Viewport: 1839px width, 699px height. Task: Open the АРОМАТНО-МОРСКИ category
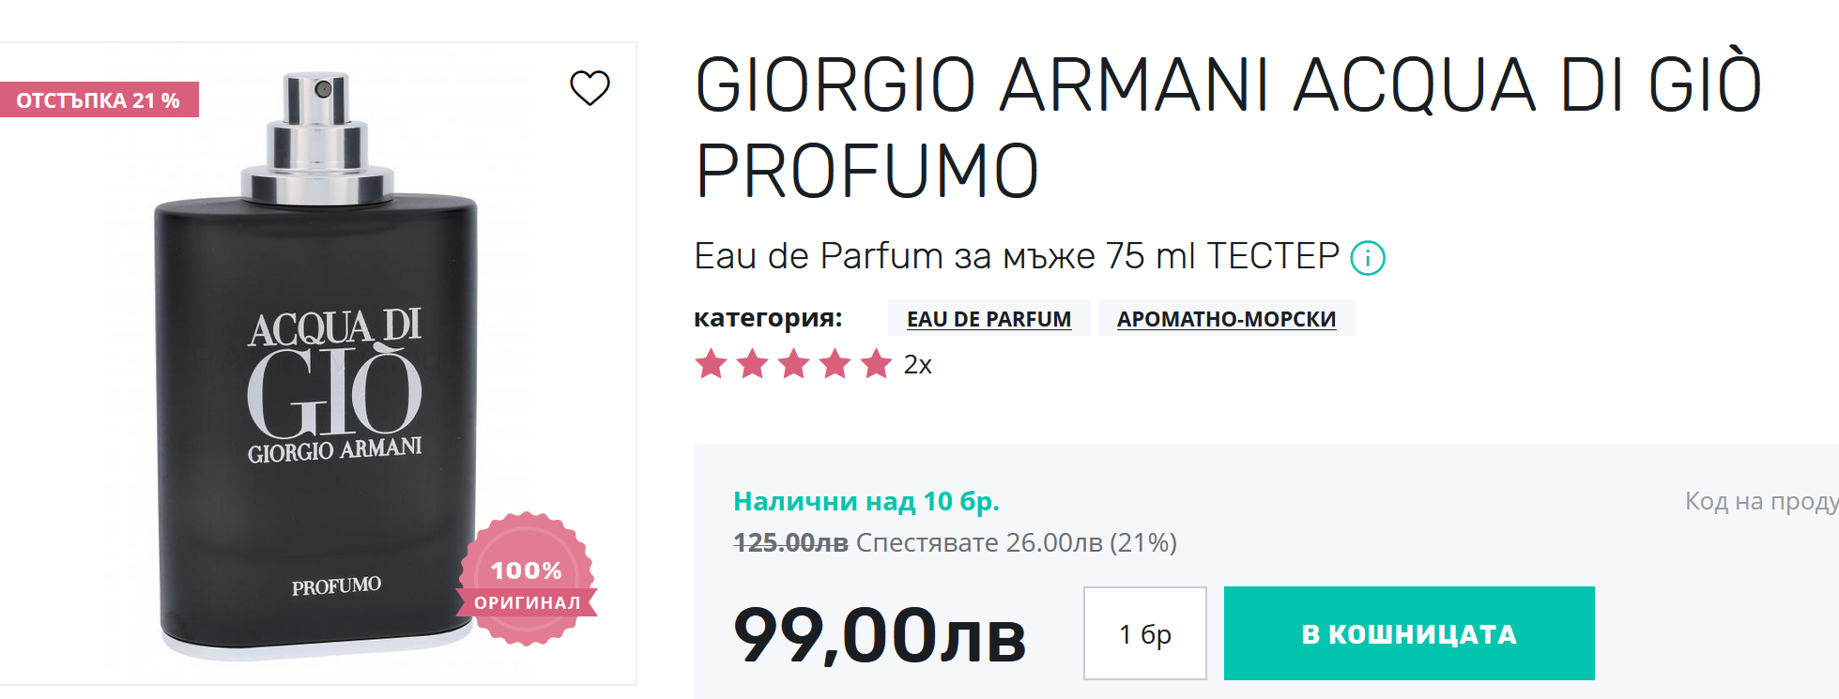coord(1226,319)
